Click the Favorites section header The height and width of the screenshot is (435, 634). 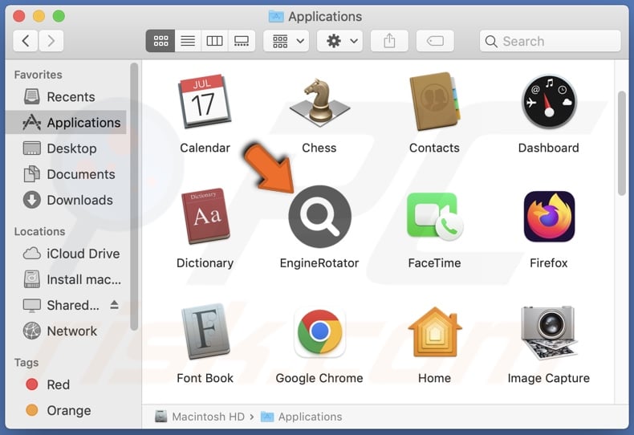click(x=39, y=75)
